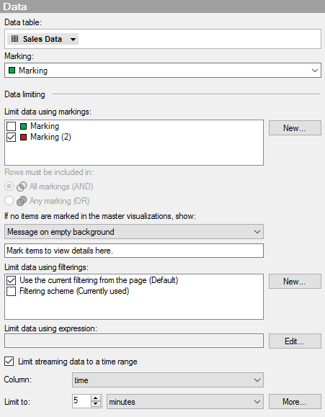Select Any marking (OR) radio button

click(x=9, y=201)
